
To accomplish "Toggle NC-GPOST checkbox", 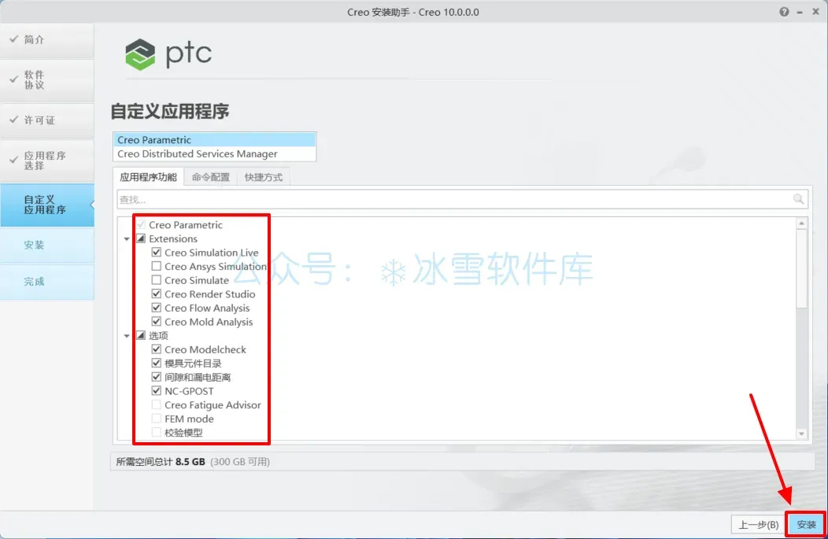I will click(x=157, y=390).
